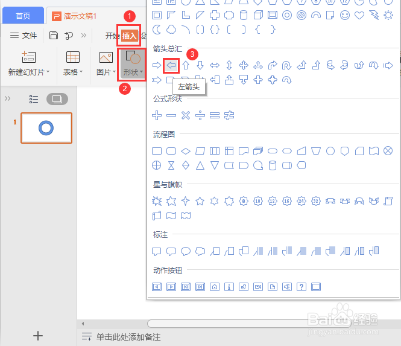Click the horizontal scrollbar thumb
Viewport: 401px width, 346px height.
[x=250, y=324]
